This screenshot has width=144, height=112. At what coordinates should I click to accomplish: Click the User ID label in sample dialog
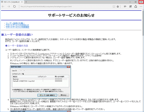pos(14,71)
